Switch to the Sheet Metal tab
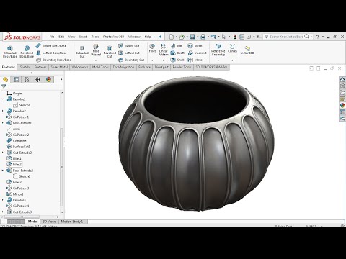Image resolution: width=346 pixels, height=259 pixels. (x=59, y=67)
